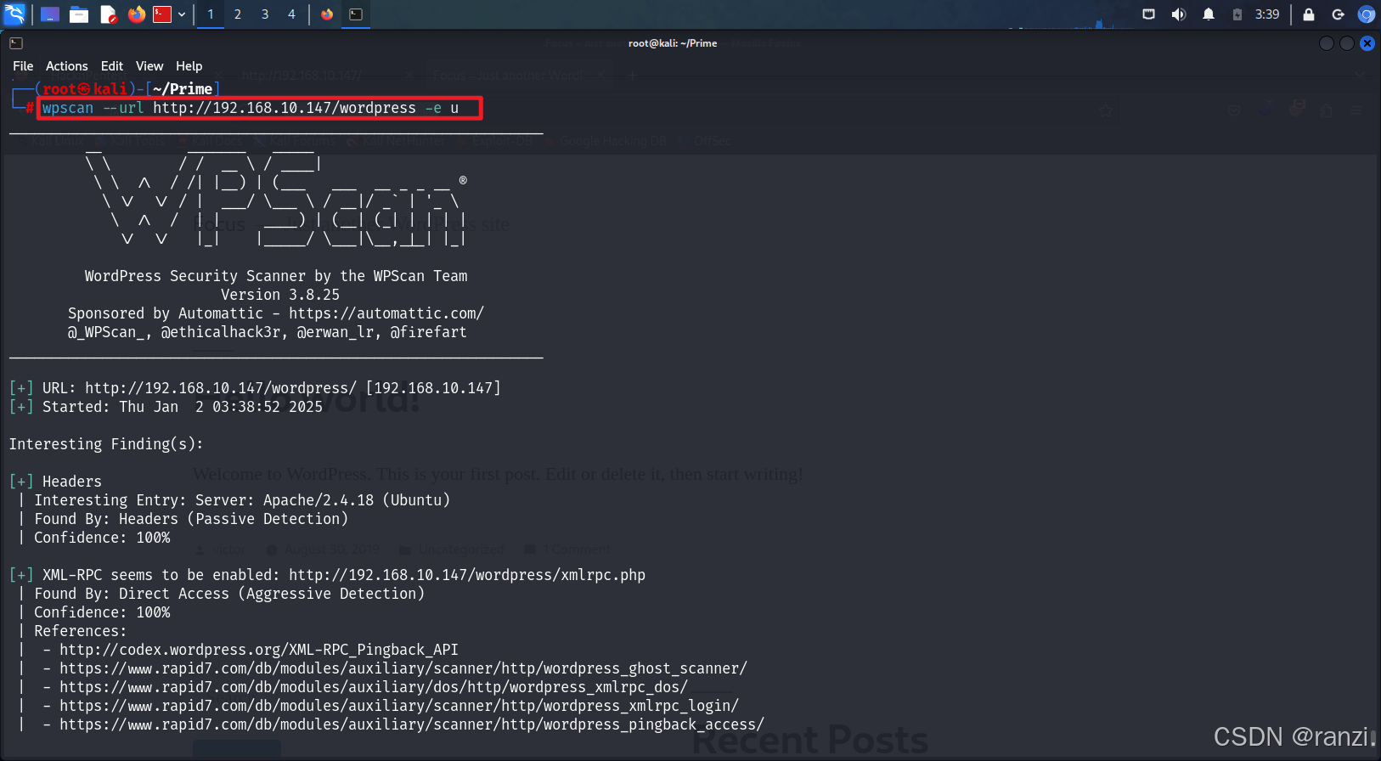Open the terminal Edit menu
Image resolution: width=1381 pixels, height=761 pixels.
[x=112, y=66]
